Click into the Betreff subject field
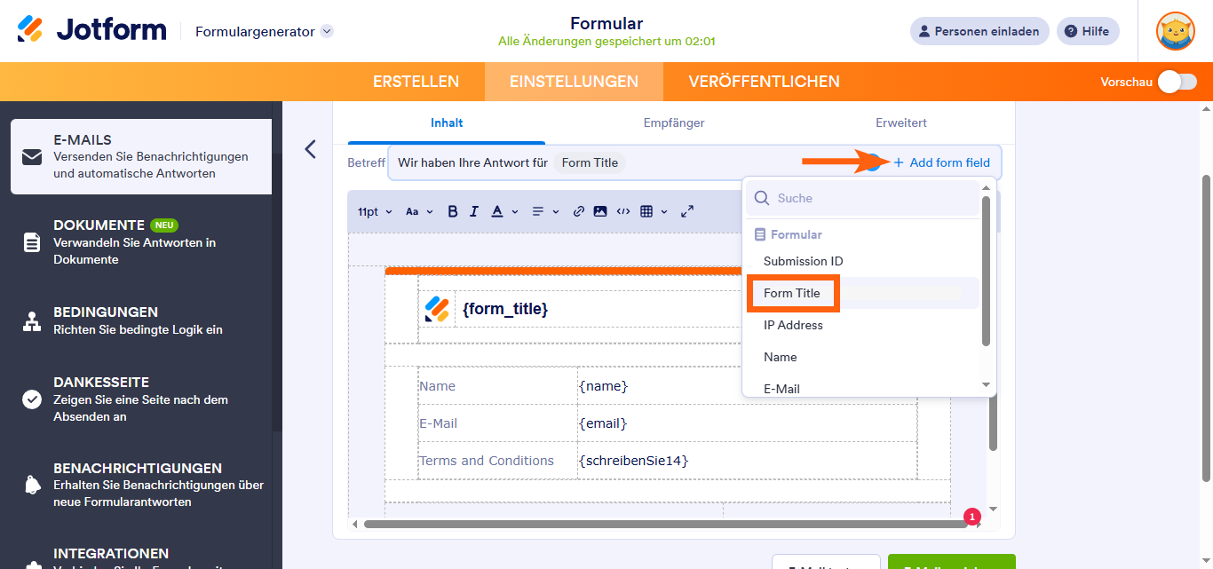 [x=694, y=162]
